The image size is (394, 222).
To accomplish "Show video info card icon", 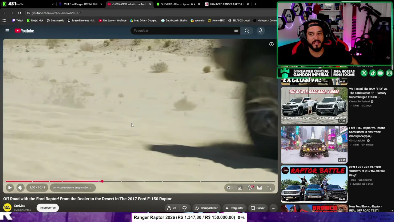I will pos(271,44).
